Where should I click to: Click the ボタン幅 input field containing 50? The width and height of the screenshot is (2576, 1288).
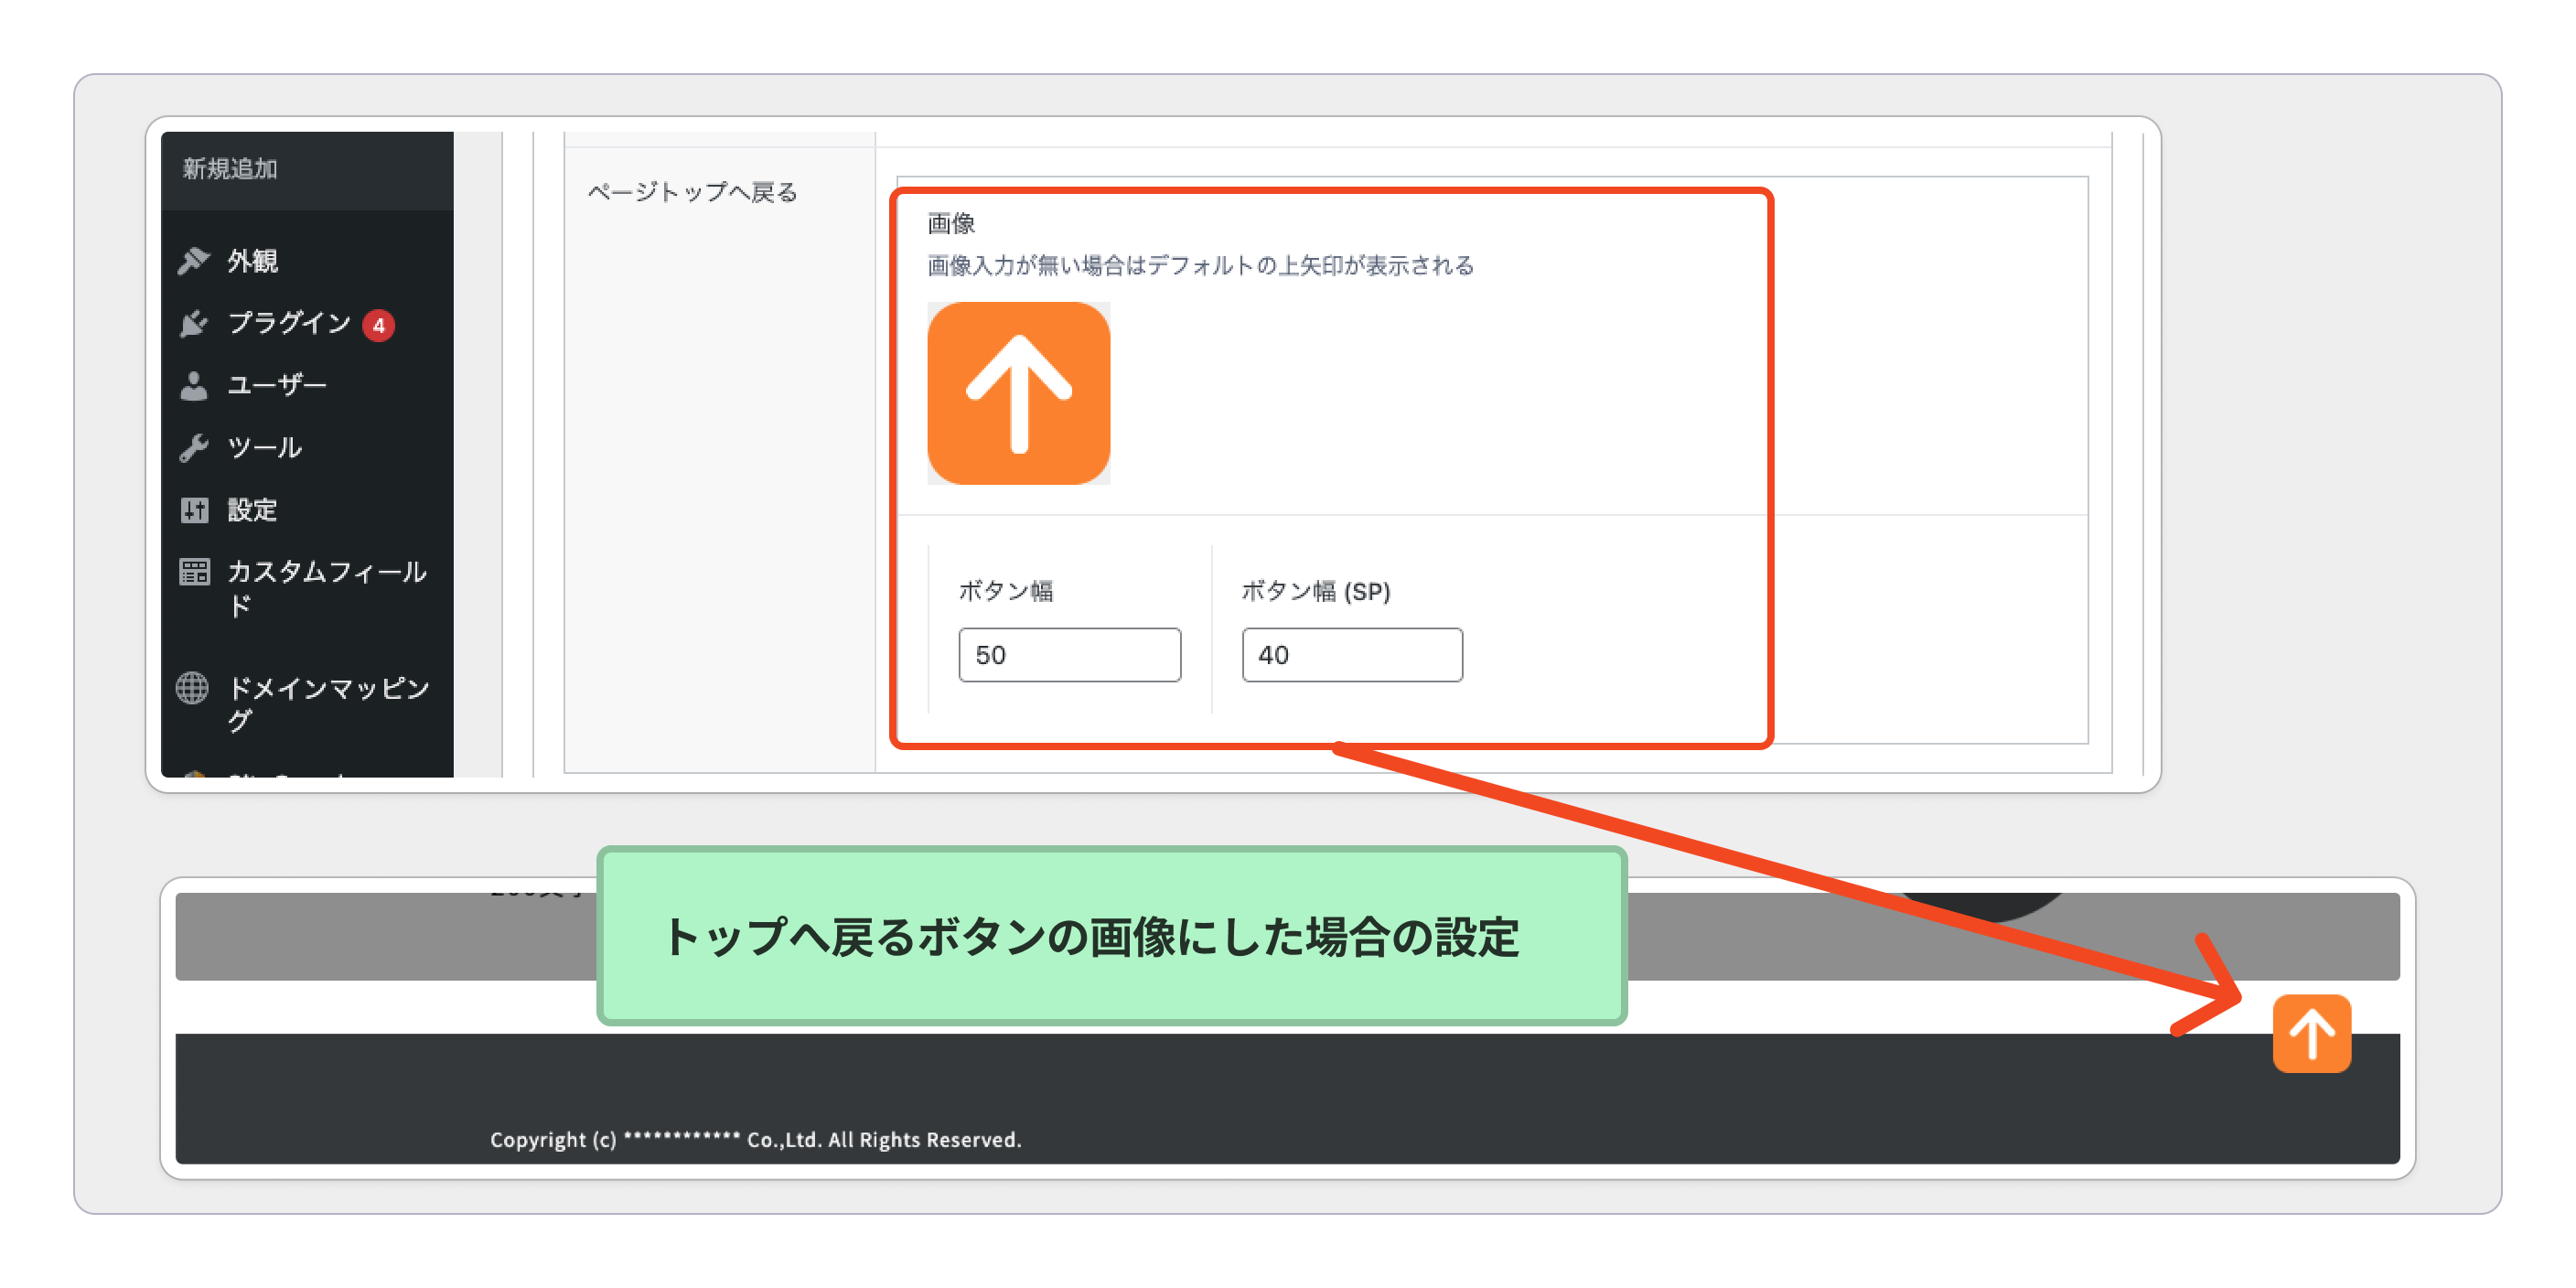(x=1069, y=655)
